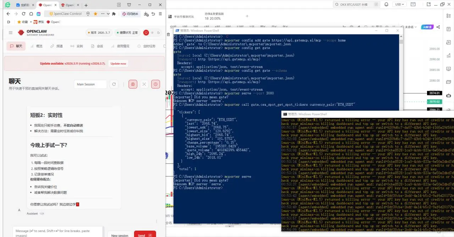Viewport: 454px width, 237px height.
Task: Toggle the bookmarks sidebar expand icon
Action: [9, 22]
